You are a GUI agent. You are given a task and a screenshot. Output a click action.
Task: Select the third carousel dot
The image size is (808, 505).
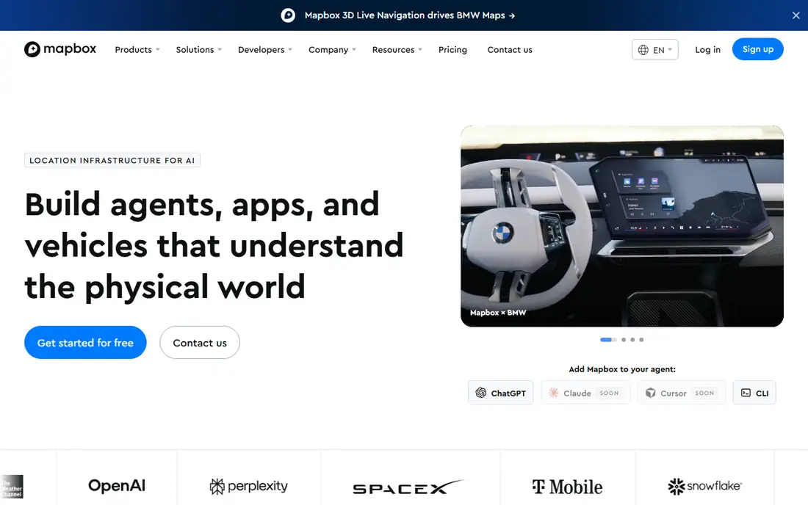tap(632, 340)
